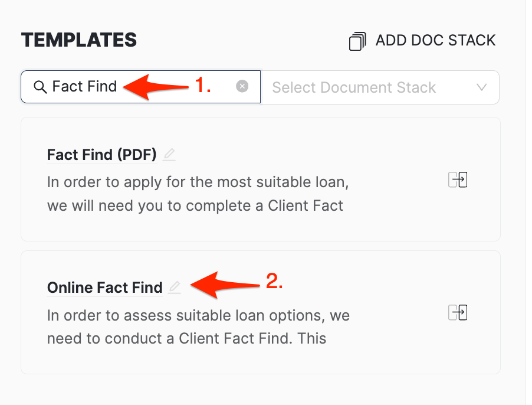Insert the Online Fact Find template
Image resolution: width=532 pixels, height=405 pixels.
click(x=458, y=312)
